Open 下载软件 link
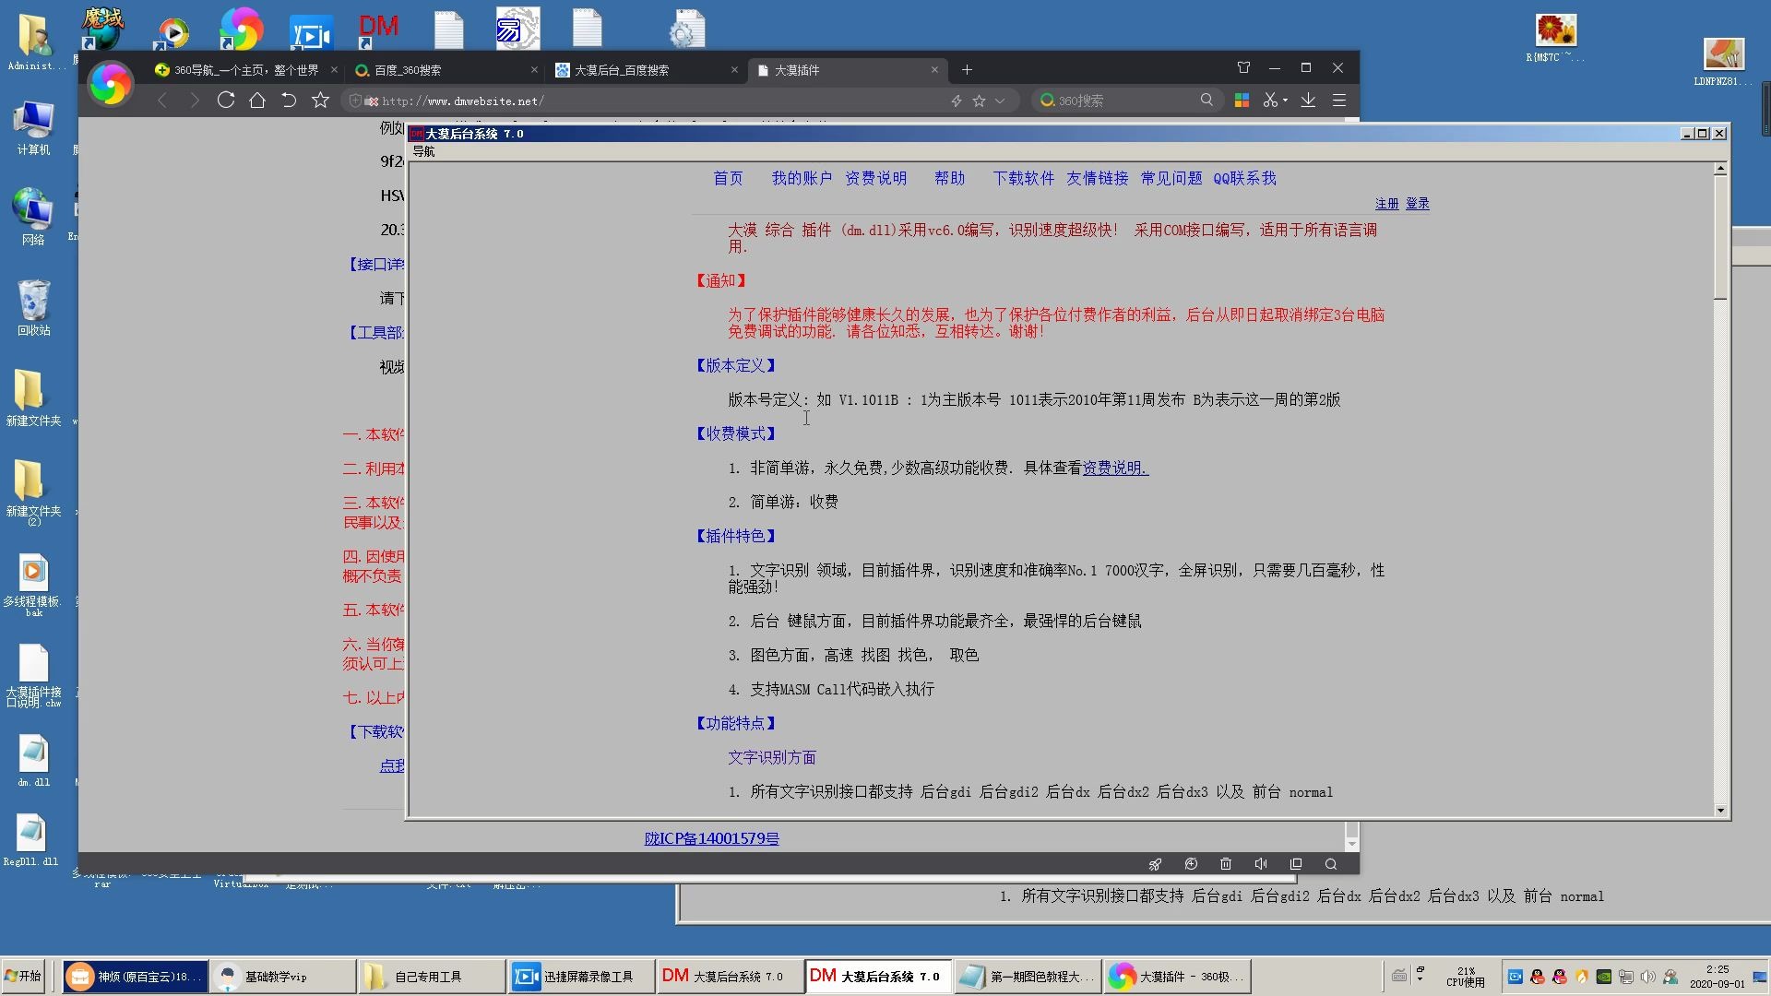Viewport: 1771px width, 996px height. pyautogui.click(x=1023, y=179)
